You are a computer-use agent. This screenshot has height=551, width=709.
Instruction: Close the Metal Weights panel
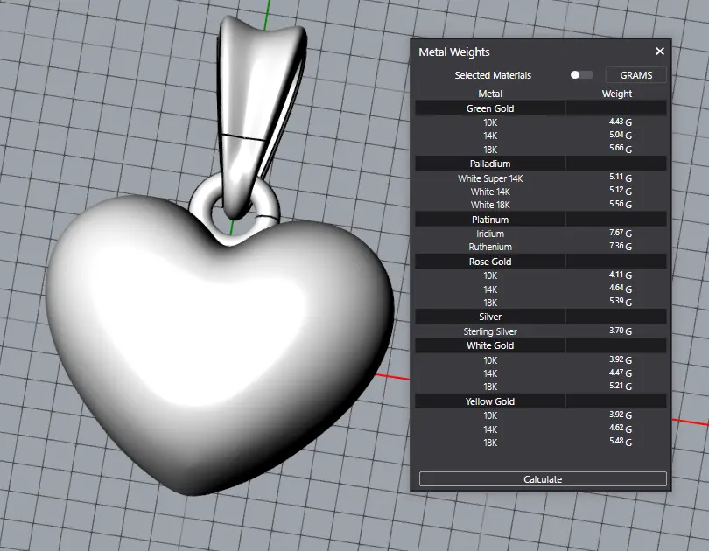tap(660, 52)
